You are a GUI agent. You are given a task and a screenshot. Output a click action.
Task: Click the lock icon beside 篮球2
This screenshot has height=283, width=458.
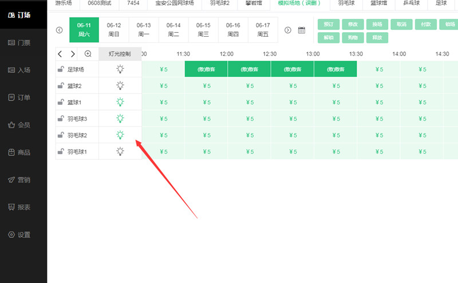pyautogui.click(x=61, y=86)
